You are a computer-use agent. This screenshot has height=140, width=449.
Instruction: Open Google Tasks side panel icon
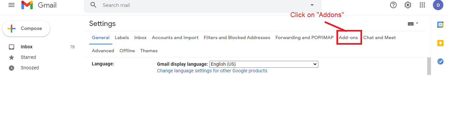440,61
